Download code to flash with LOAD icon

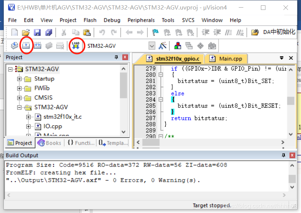[x=76, y=46]
